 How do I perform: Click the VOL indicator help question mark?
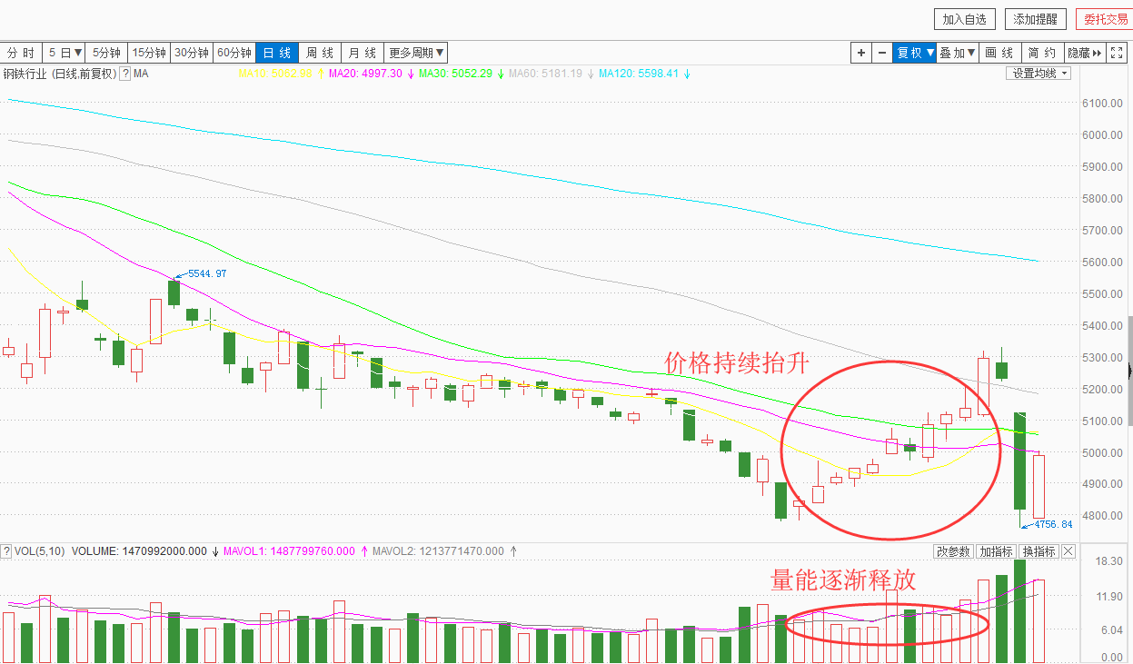click(6, 551)
